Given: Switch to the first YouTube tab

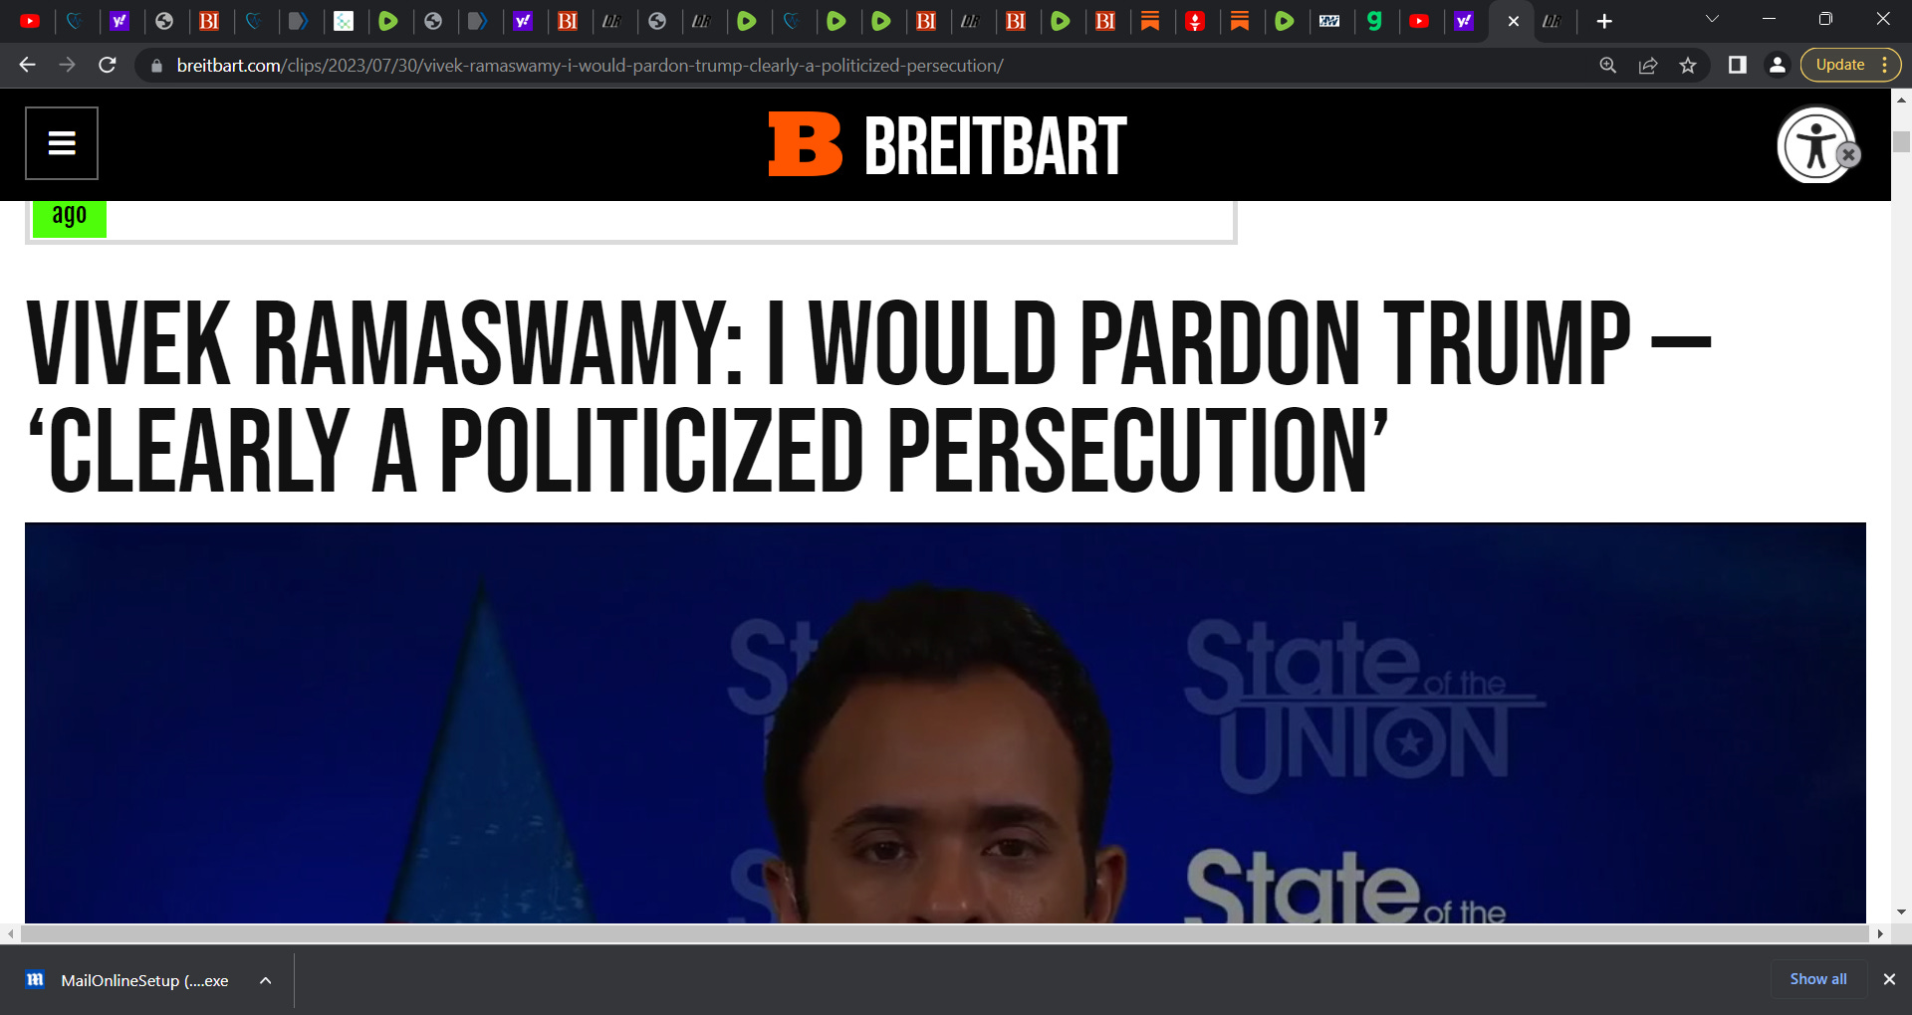Looking at the screenshot, I should (30, 21).
